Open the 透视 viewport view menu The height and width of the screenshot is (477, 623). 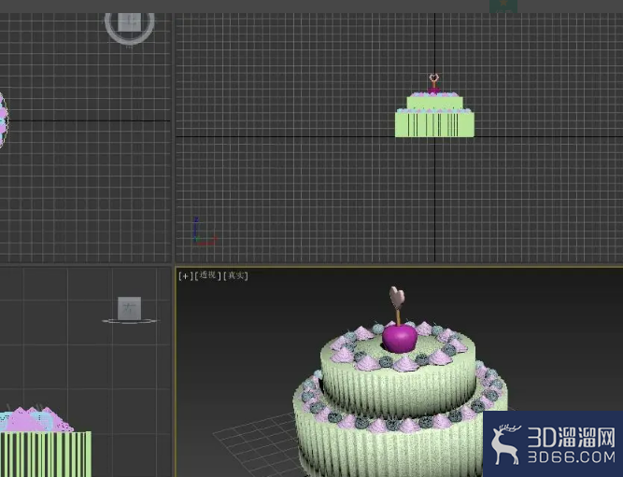207,275
